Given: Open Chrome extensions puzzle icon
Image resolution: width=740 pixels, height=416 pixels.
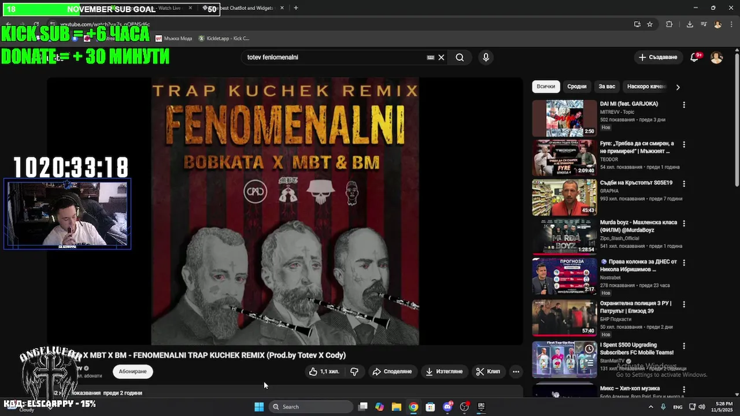Looking at the screenshot, I should point(669,24).
